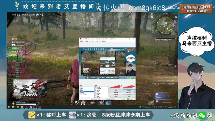The image size is (215, 121).
Task: Expand the stop-recording button dropdown arrow
Action: tap(135, 92)
